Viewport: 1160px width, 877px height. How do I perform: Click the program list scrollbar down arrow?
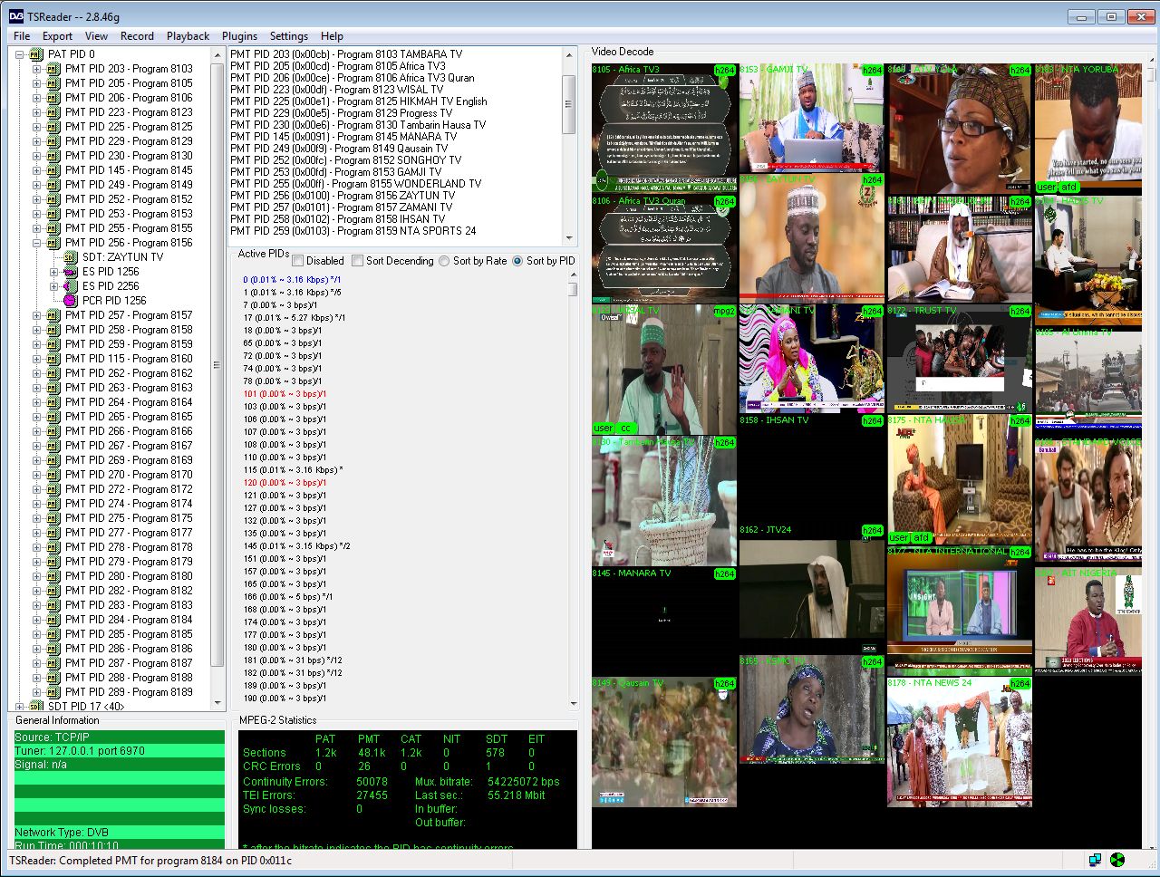[570, 239]
